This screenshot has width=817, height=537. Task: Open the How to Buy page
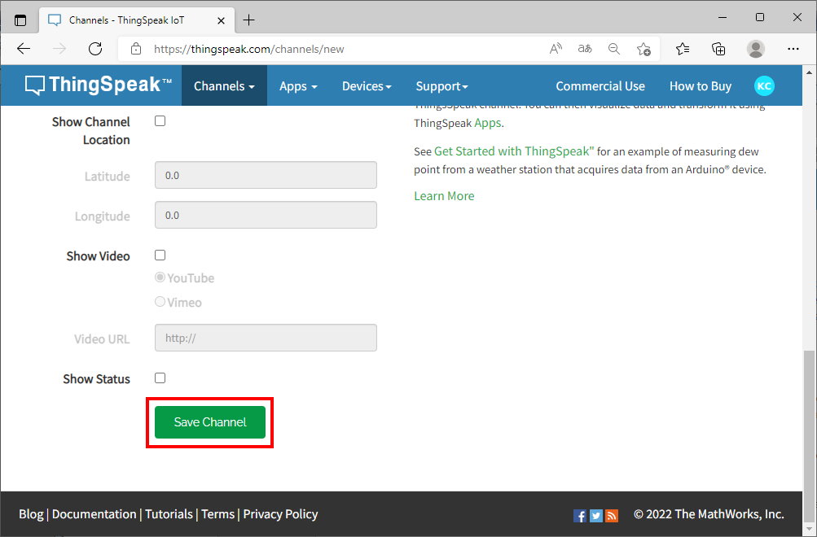(x=701, y=86)
